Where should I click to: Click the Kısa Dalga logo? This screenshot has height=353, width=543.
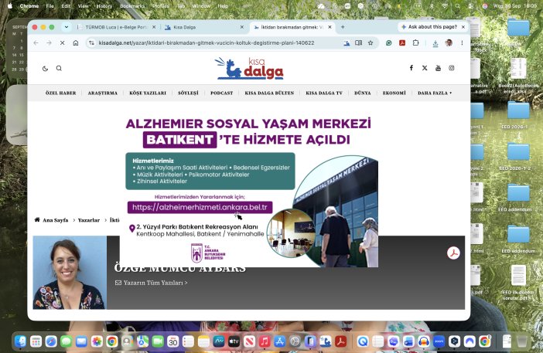click(249, 69)
